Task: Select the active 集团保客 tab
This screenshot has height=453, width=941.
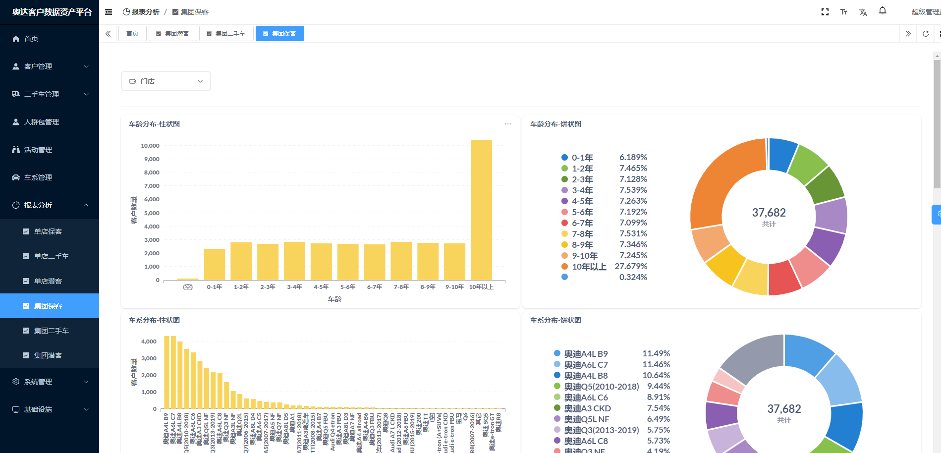Action: point(279,34)
